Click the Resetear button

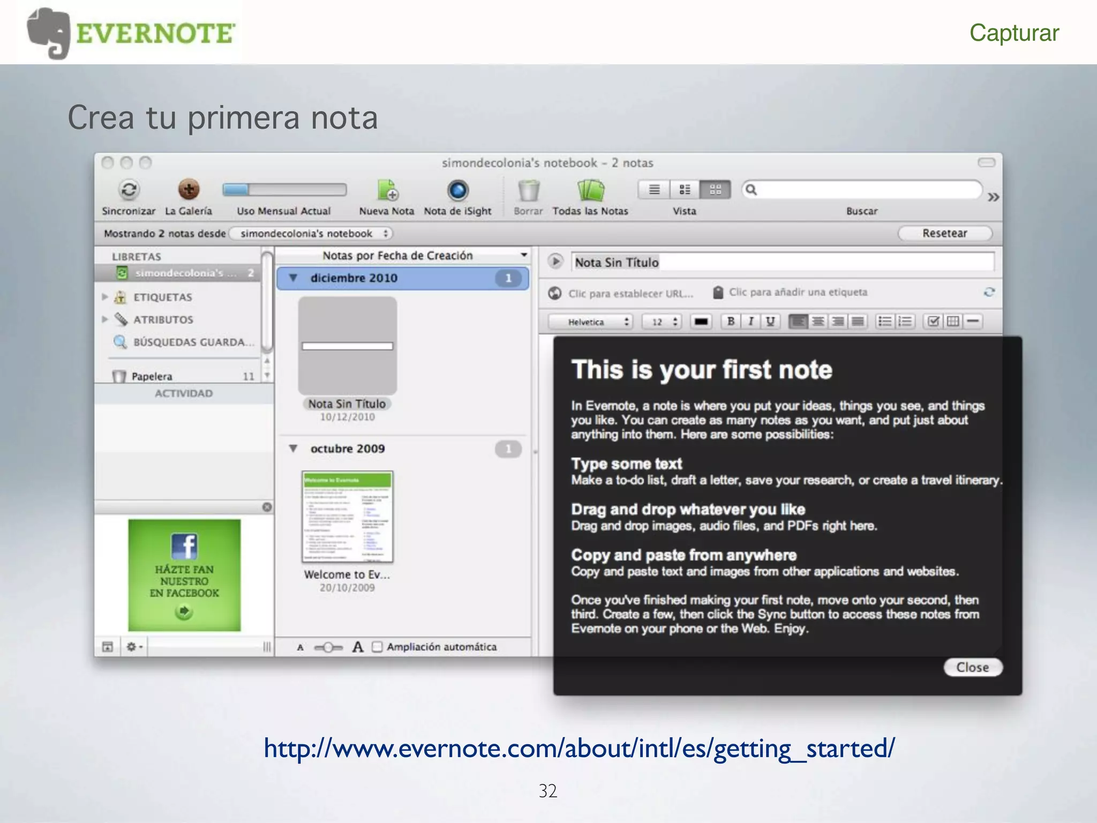[x=945, y=233]
